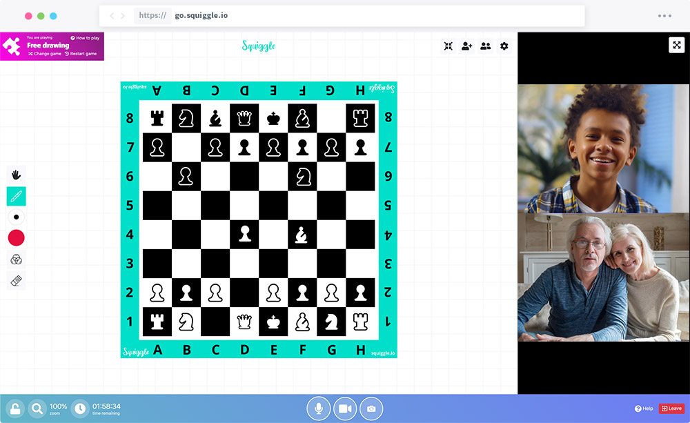
Task: Take a snapshot with camera button
Action: [371, 409]
